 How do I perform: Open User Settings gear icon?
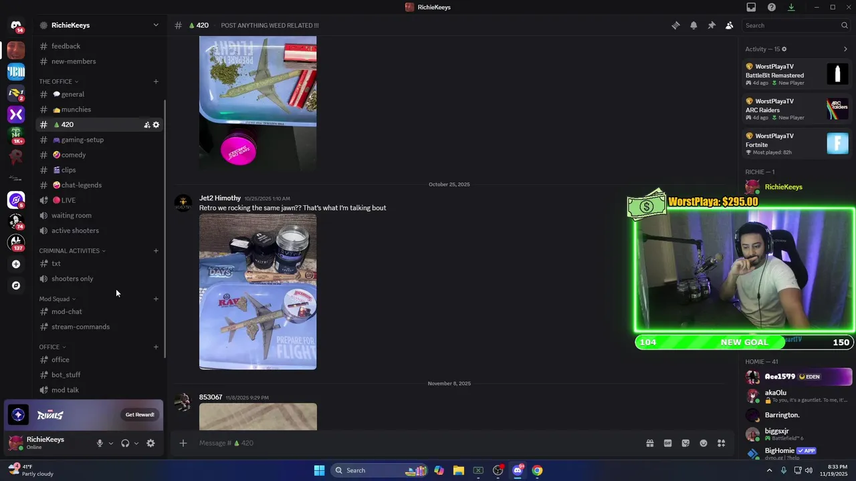pyautogui.click(x=150, y=443)
